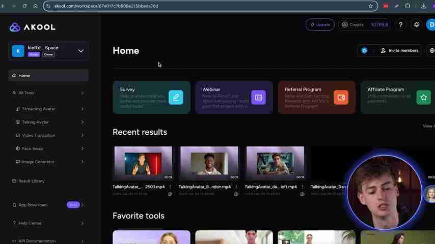View Credits balance 10769.8

point(365,24)
